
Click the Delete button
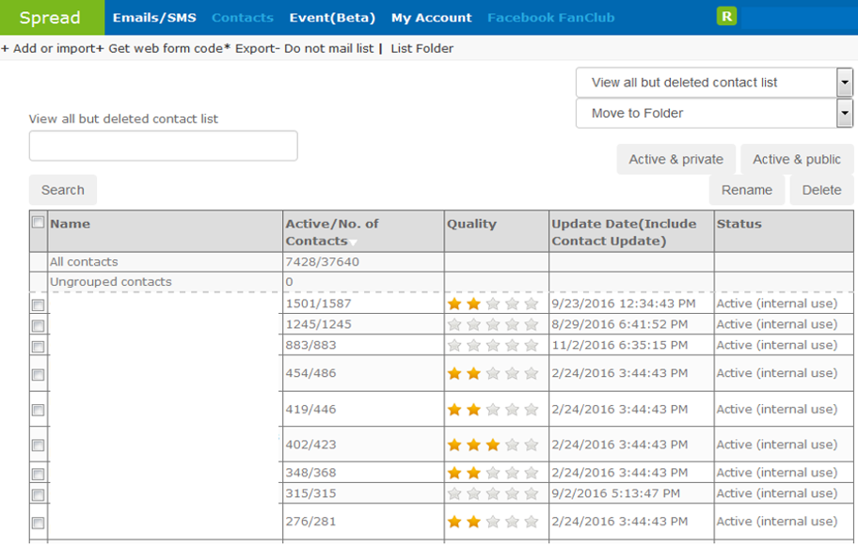821,190
